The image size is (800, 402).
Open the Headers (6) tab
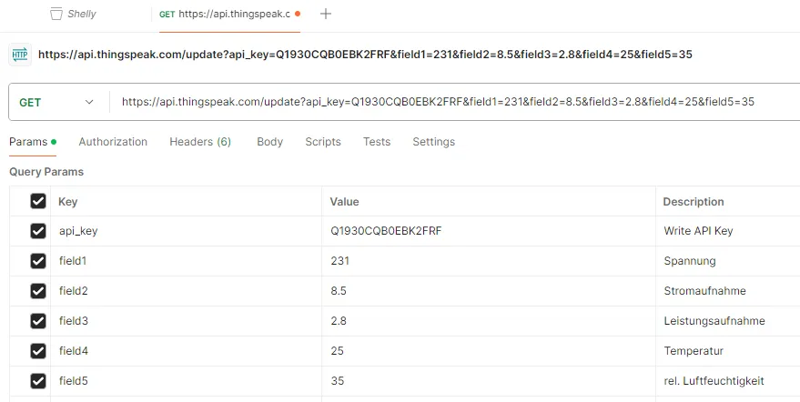click(200, 142)
